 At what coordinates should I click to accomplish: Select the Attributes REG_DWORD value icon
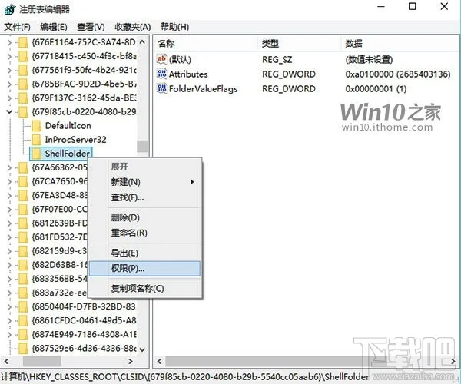(162, 74)
